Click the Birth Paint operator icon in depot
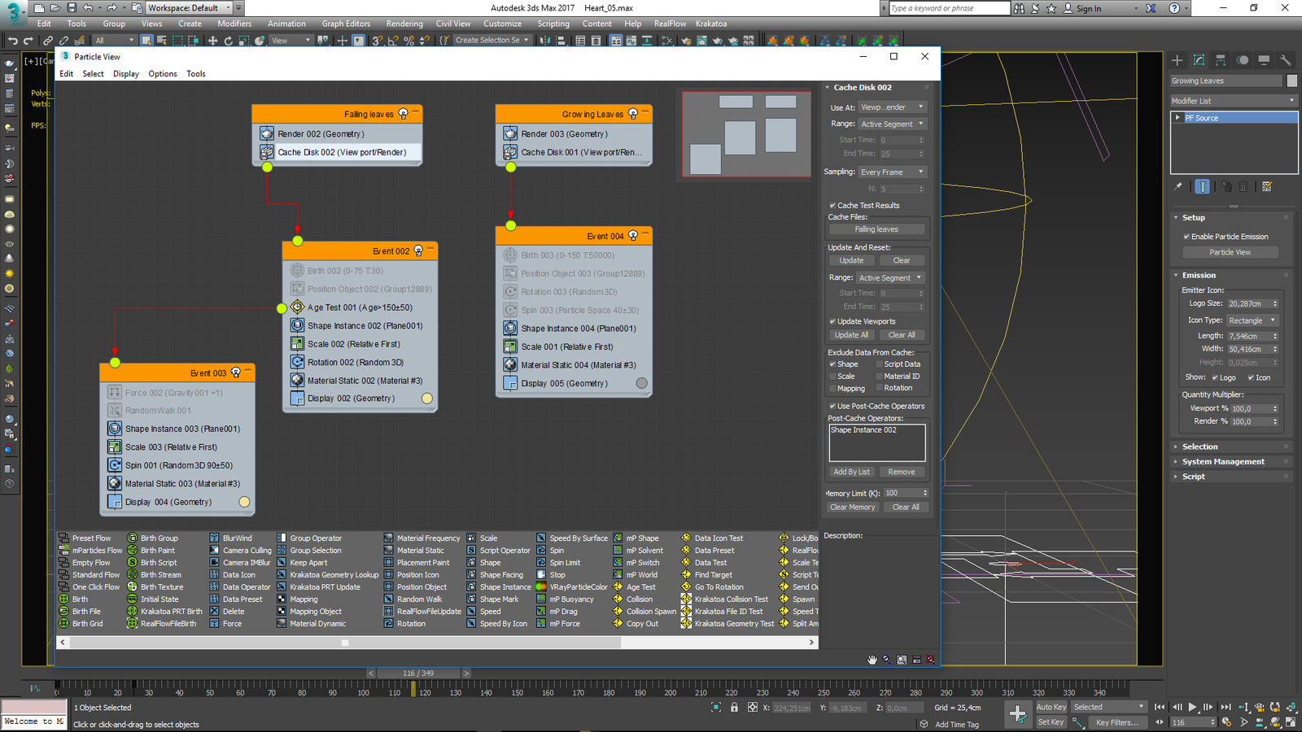Viewport: 1302px width, 732px height. [x=132, y=551]
